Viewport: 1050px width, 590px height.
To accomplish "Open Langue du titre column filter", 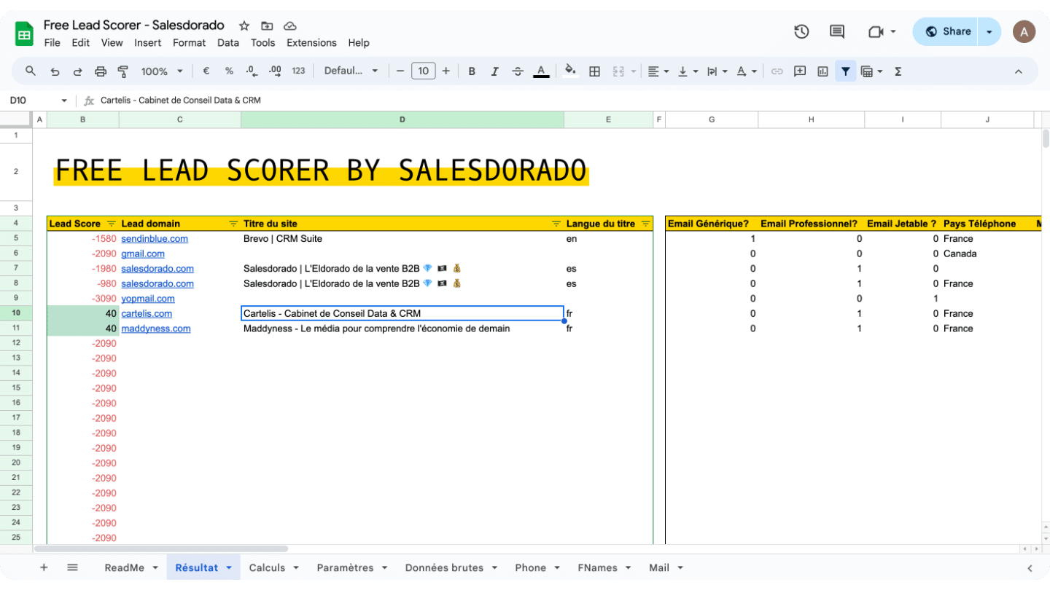I will (x=645, y=224).
